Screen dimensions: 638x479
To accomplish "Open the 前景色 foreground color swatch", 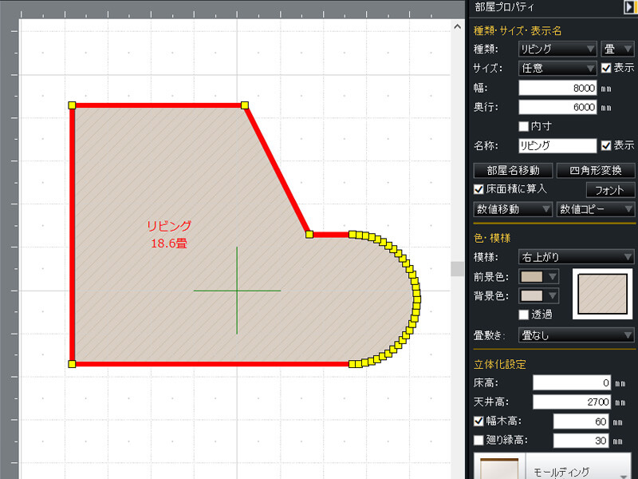I will tap(538, 276).
